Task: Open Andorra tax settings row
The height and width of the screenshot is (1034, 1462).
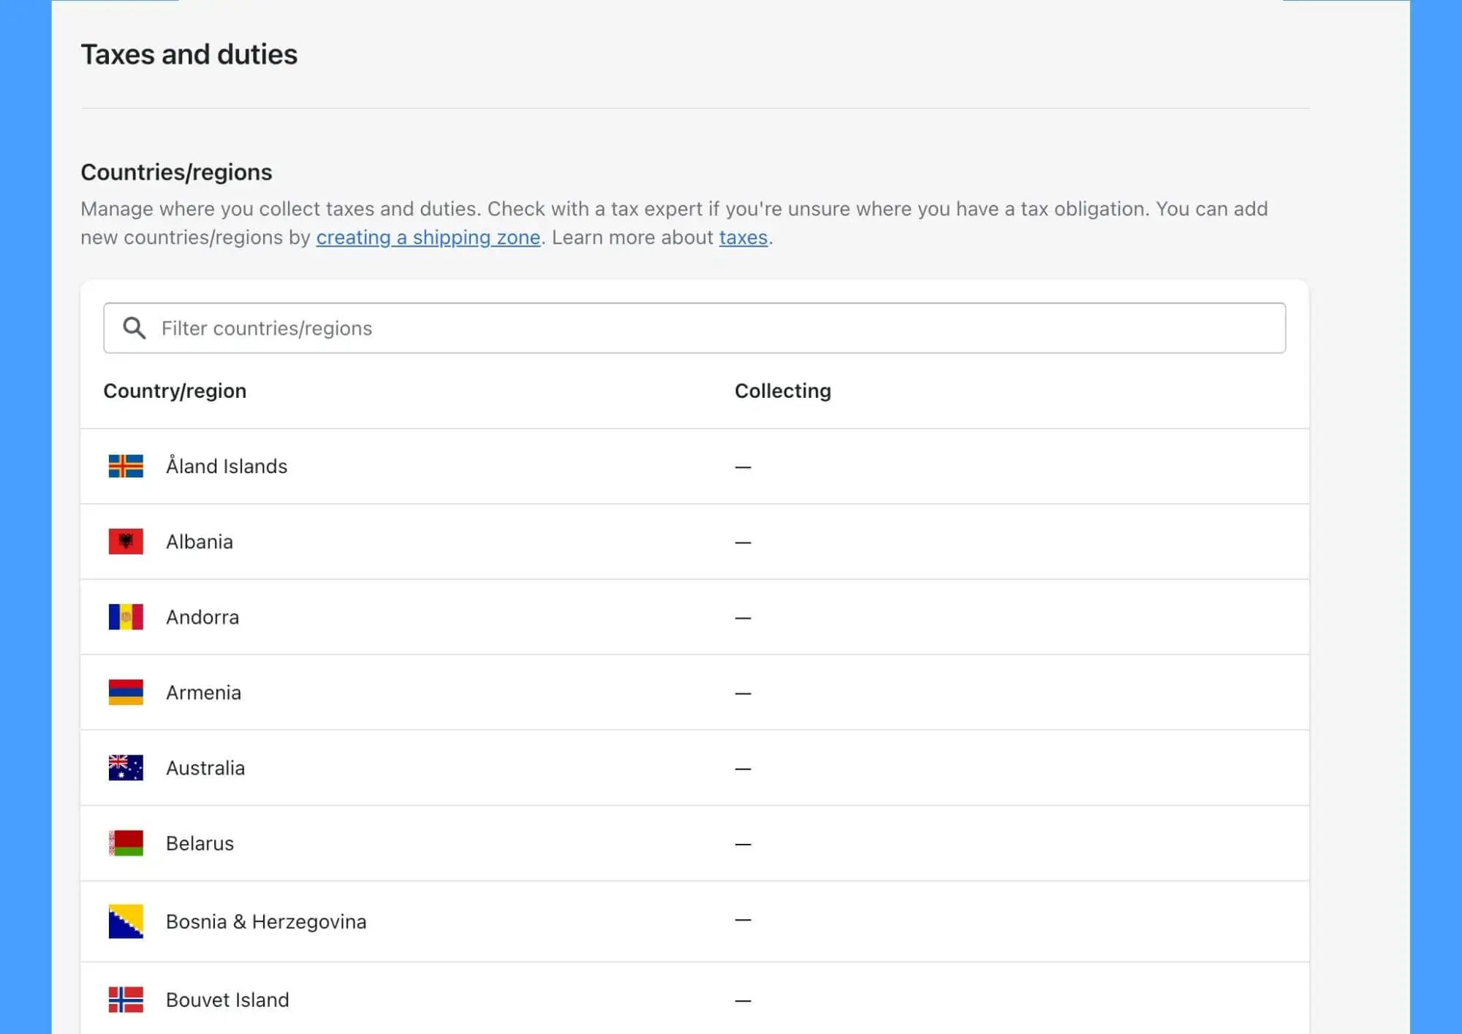Action: point(202,617)
